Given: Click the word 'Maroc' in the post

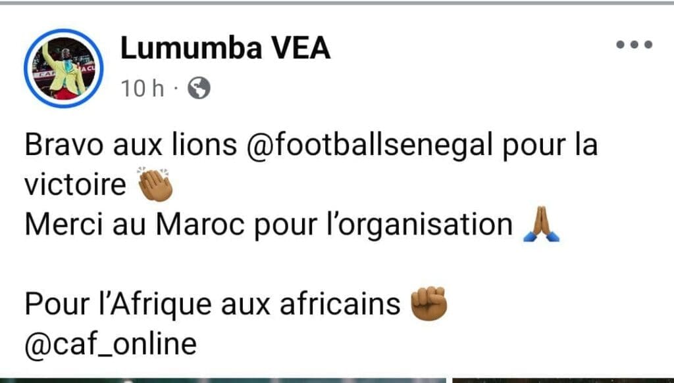Looking at the screenshot, I should pos(200,225).
